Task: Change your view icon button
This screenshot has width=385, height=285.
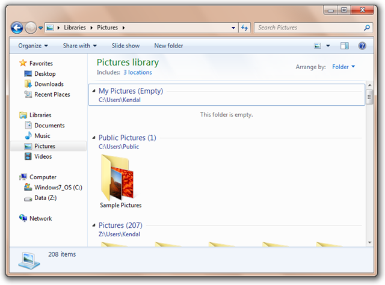Action: coord(318,46)
